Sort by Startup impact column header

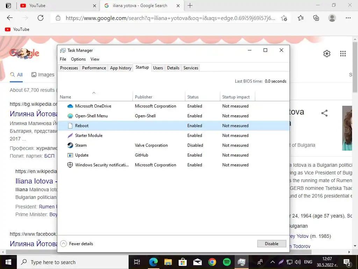coord(237,97)
